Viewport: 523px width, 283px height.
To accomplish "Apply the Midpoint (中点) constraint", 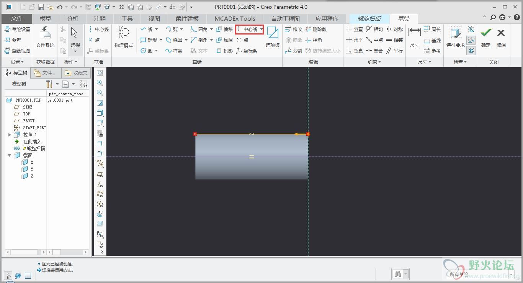I will click(374, 40).
